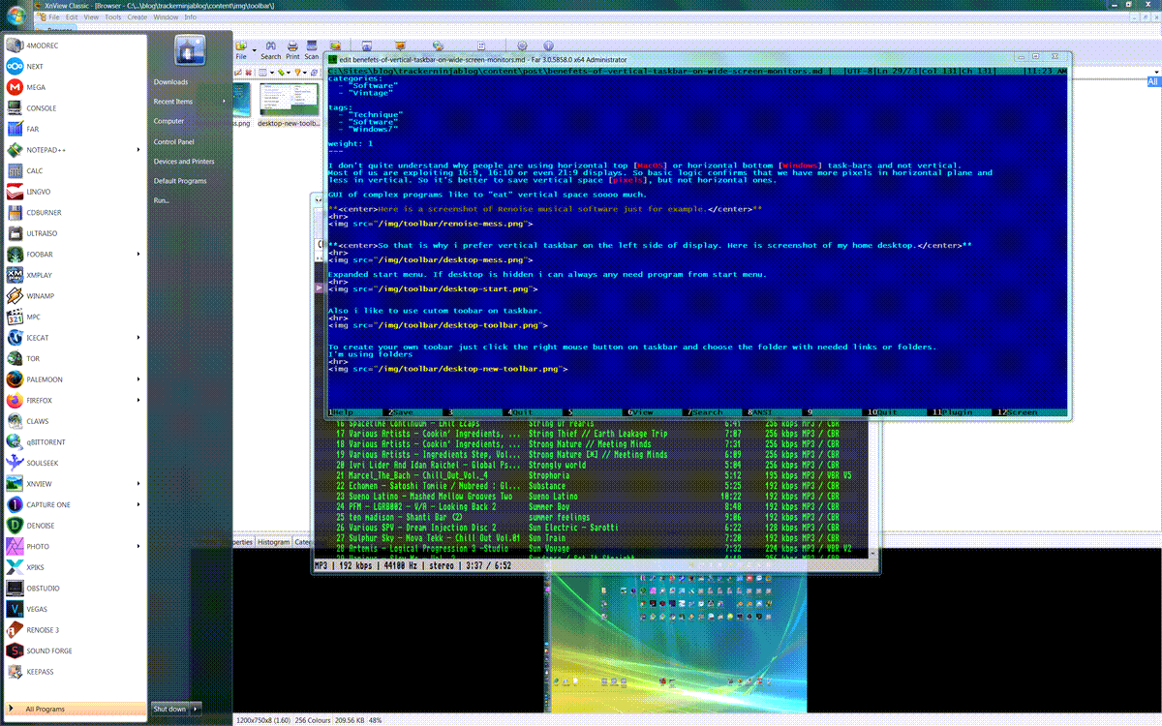
Task: Expand the FIREFOX submenu arrow
Action: point(138,400)
